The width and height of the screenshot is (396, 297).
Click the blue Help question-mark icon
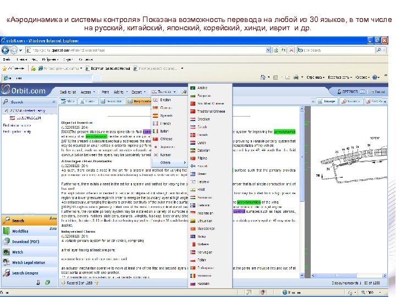tap(375, 78)
